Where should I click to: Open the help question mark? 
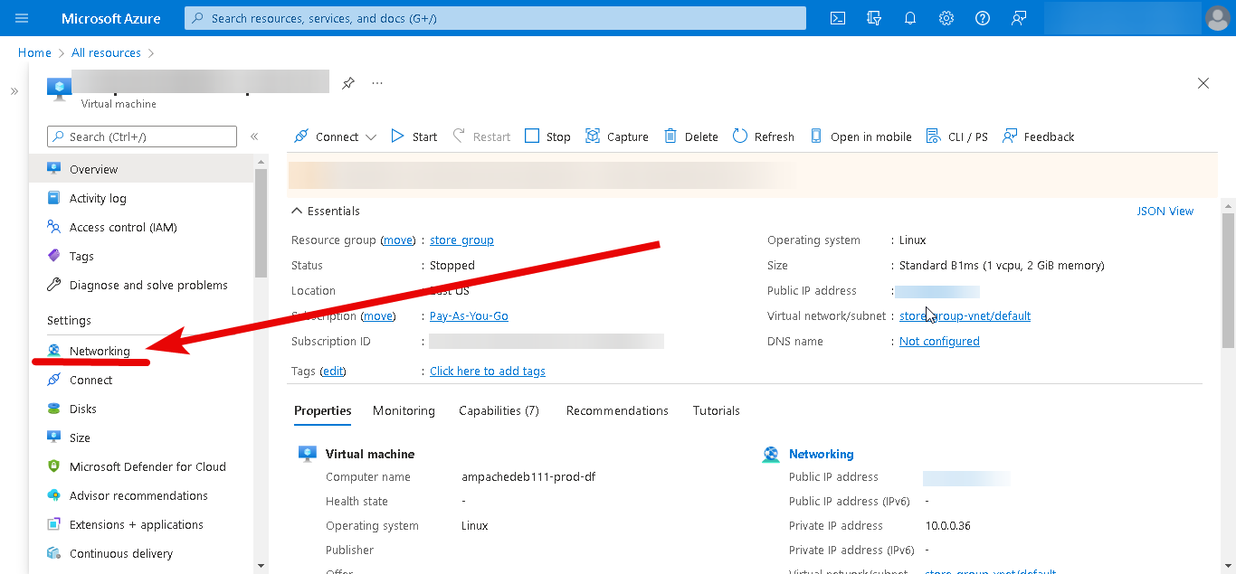pos(983,18)
